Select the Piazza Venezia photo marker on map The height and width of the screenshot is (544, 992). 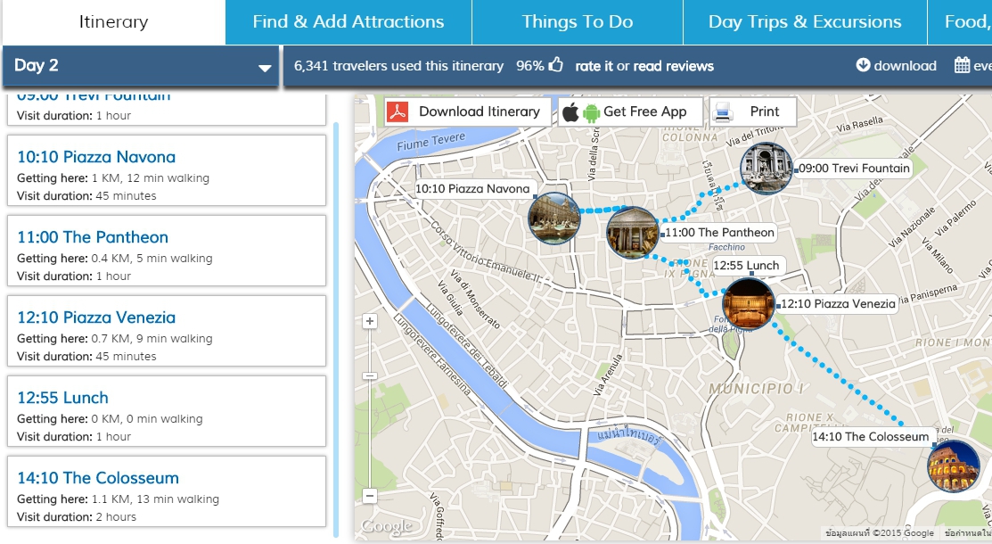(x=749, y=304)
